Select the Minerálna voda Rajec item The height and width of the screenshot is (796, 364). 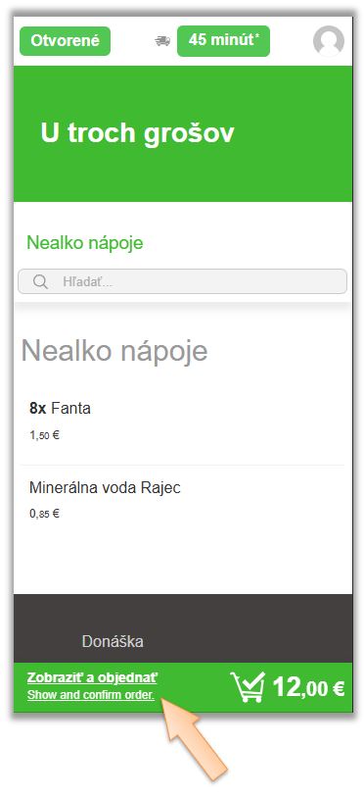(183, 500)
